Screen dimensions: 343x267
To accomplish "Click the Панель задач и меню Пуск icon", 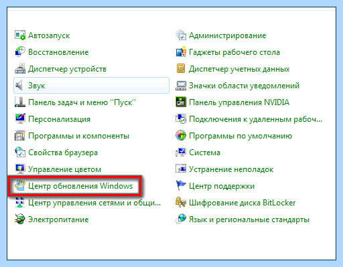I will pyautogui.click(x=20, y=102).
